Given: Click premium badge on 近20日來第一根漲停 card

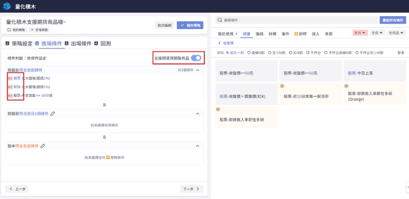Looking at the screenshot, I should click(x=282, y=86).
